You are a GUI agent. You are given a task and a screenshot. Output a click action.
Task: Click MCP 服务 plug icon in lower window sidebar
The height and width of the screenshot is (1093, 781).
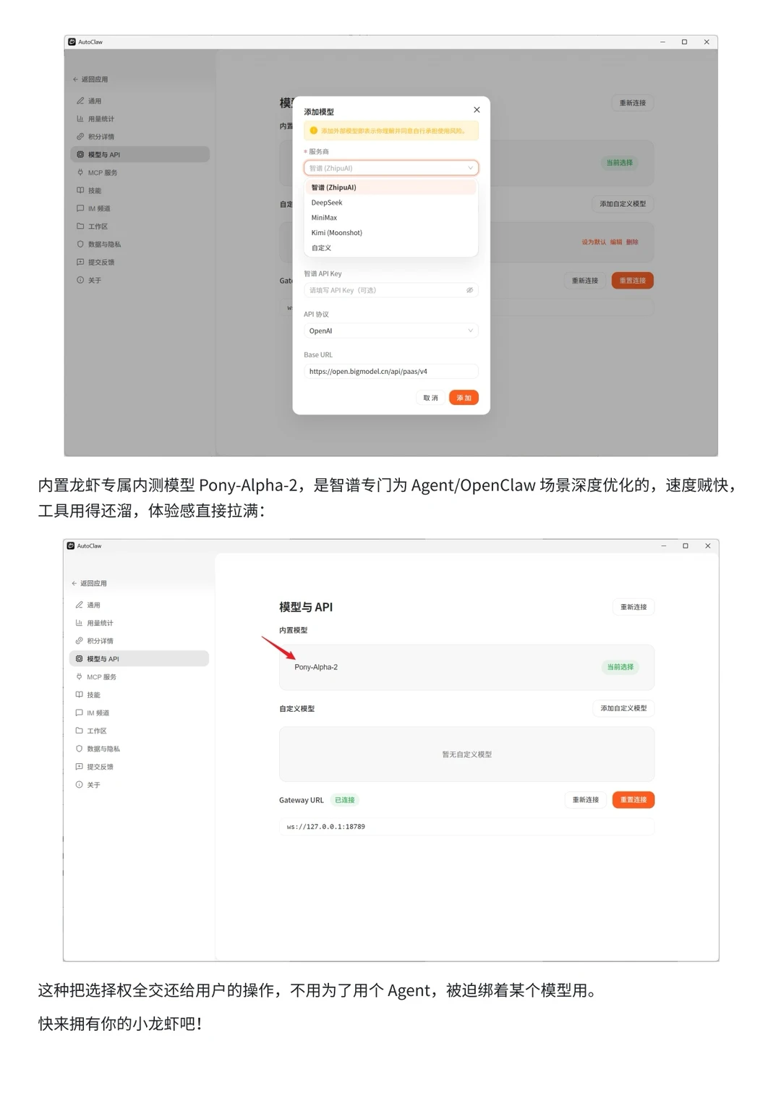(80, 677)
